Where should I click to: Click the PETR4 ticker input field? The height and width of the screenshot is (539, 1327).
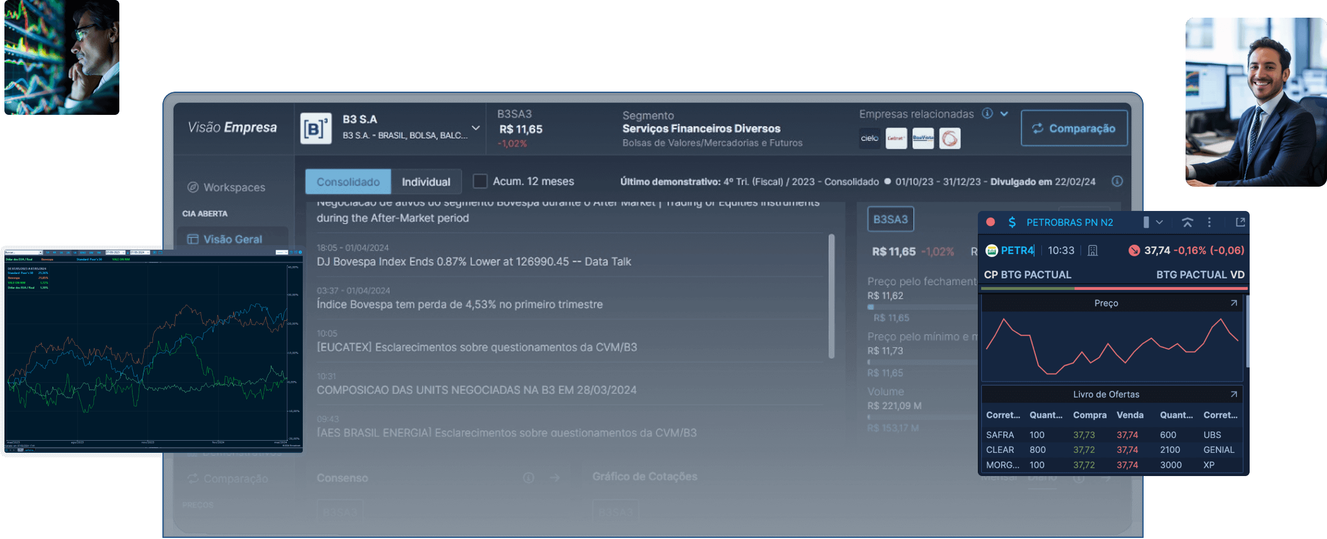click(1018, 250)
